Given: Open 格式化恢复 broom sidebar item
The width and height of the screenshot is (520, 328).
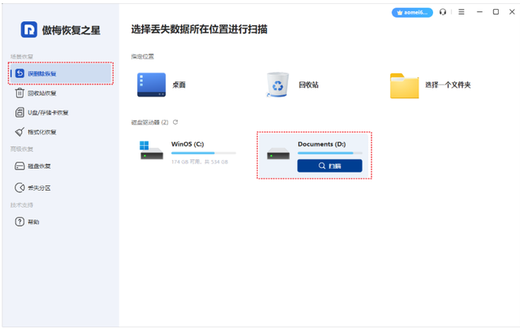Looking at the screenshot, I should click(36, 132).
